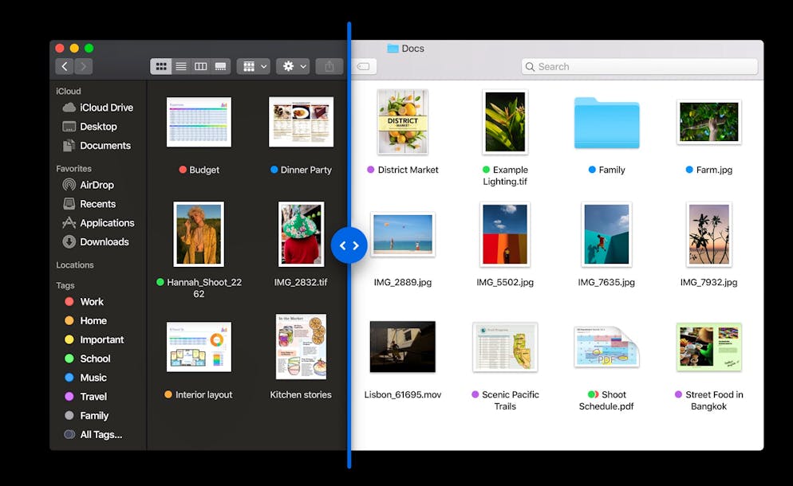
Task: Switch to icon view
Action: [x=160, y=67]
